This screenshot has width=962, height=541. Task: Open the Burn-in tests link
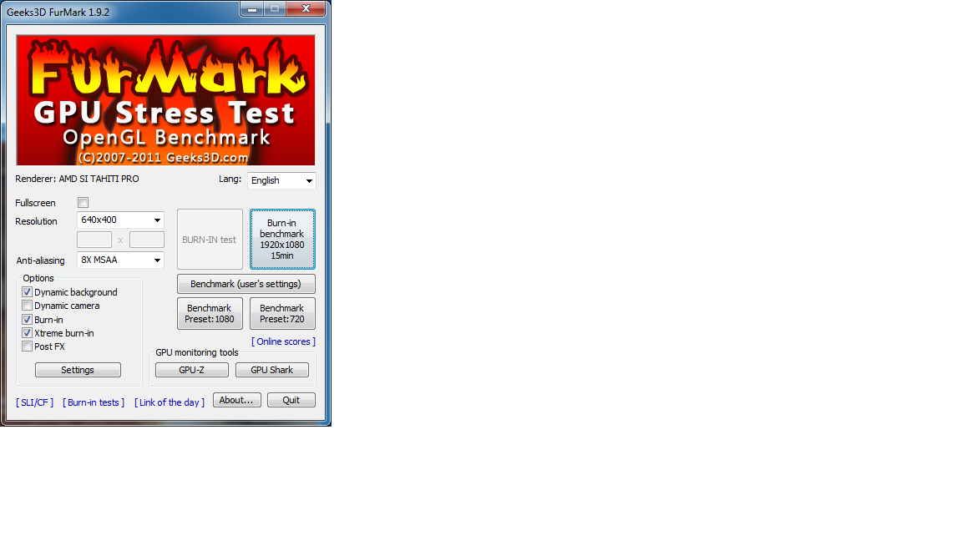point(94,402)
